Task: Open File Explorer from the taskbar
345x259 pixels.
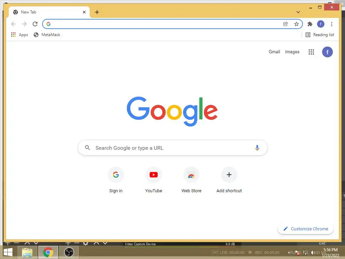Action: (x=27, y=252)
